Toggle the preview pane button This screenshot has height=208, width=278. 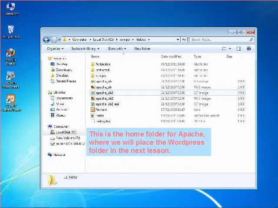point(239,49)
